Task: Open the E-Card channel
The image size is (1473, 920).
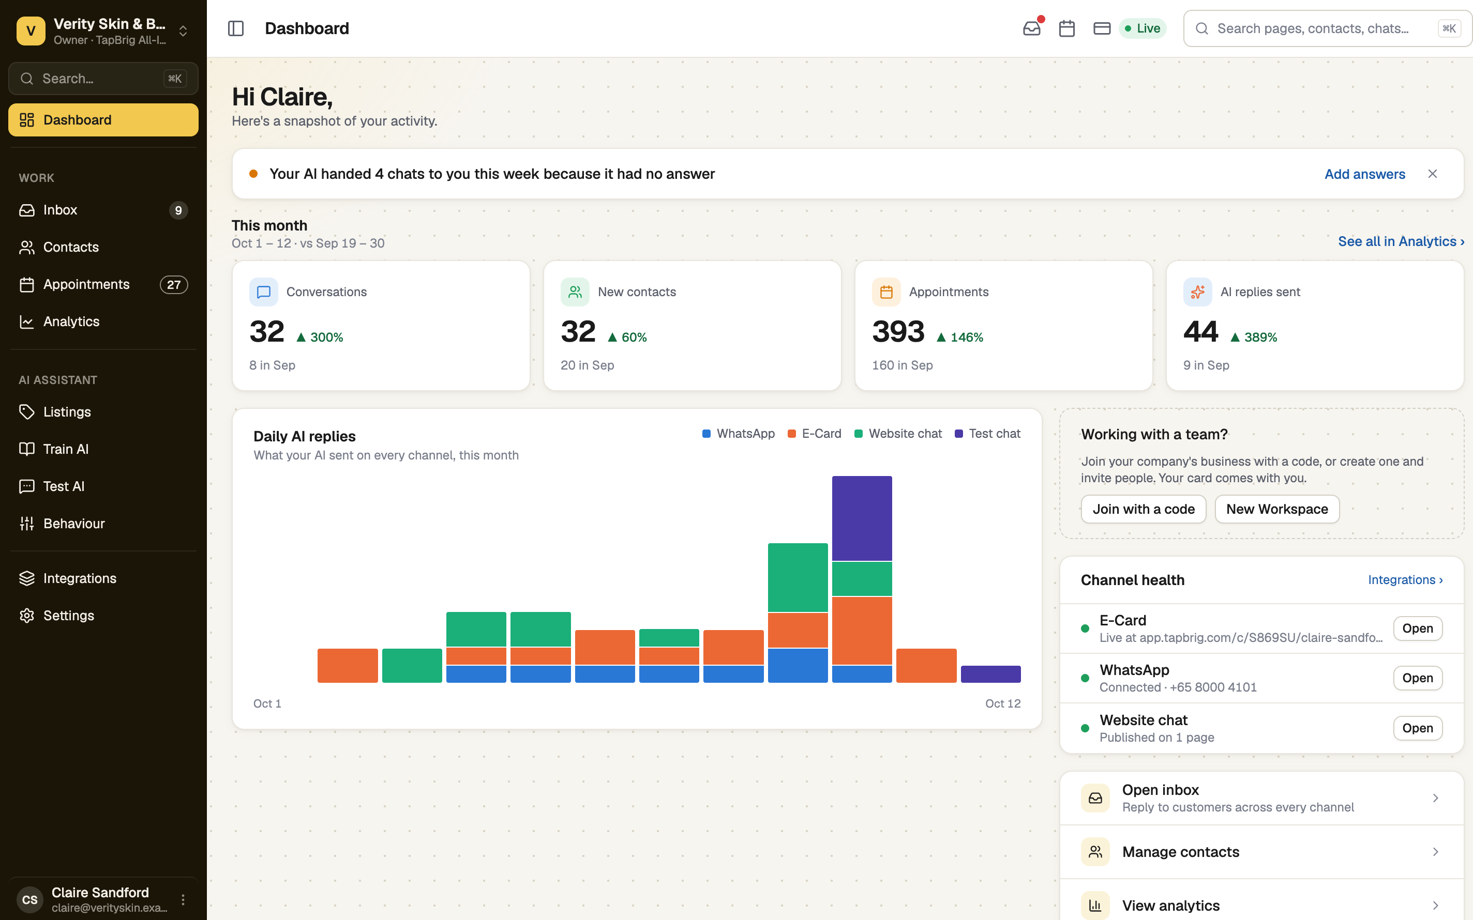Action: pyautogui.click(x=1418, y=628)
